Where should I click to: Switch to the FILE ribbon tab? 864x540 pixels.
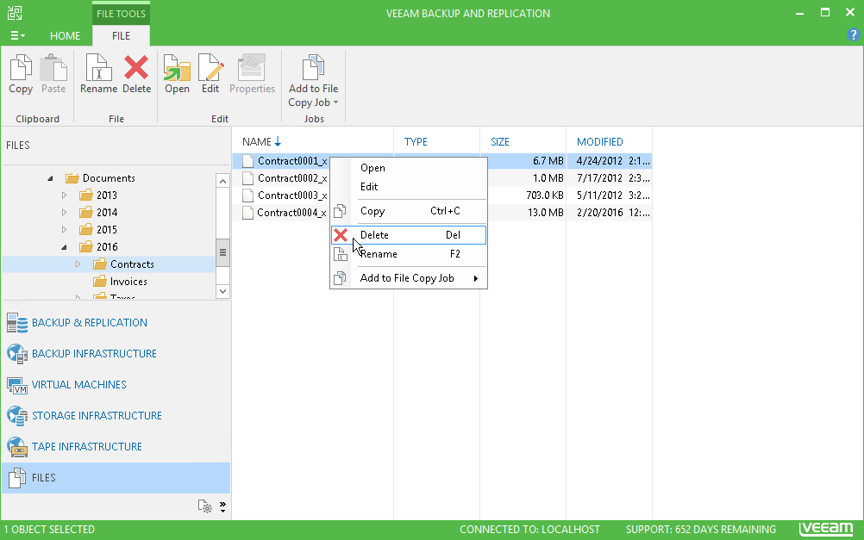(x=122, y=36)
